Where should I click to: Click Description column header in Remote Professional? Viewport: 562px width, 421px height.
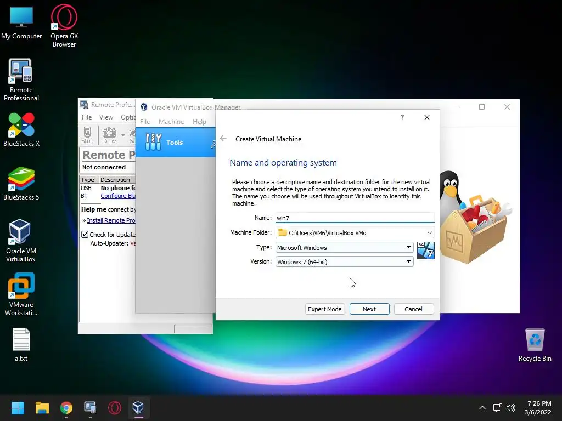(x=117, y=180)
